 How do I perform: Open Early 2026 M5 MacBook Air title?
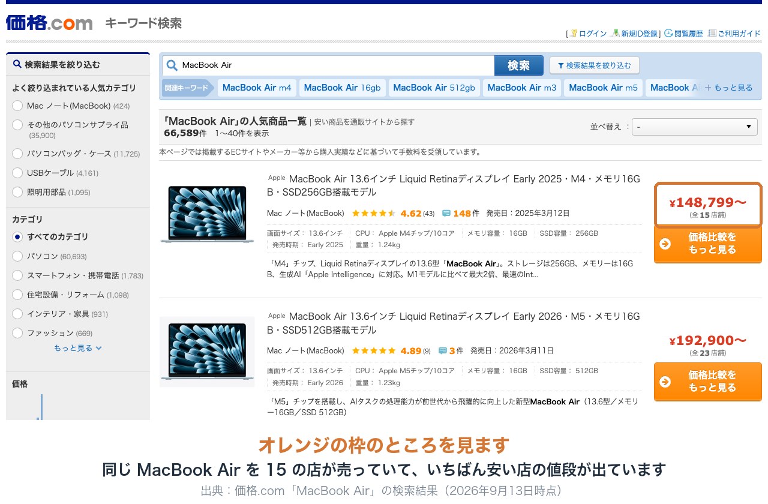coord(454,323)
